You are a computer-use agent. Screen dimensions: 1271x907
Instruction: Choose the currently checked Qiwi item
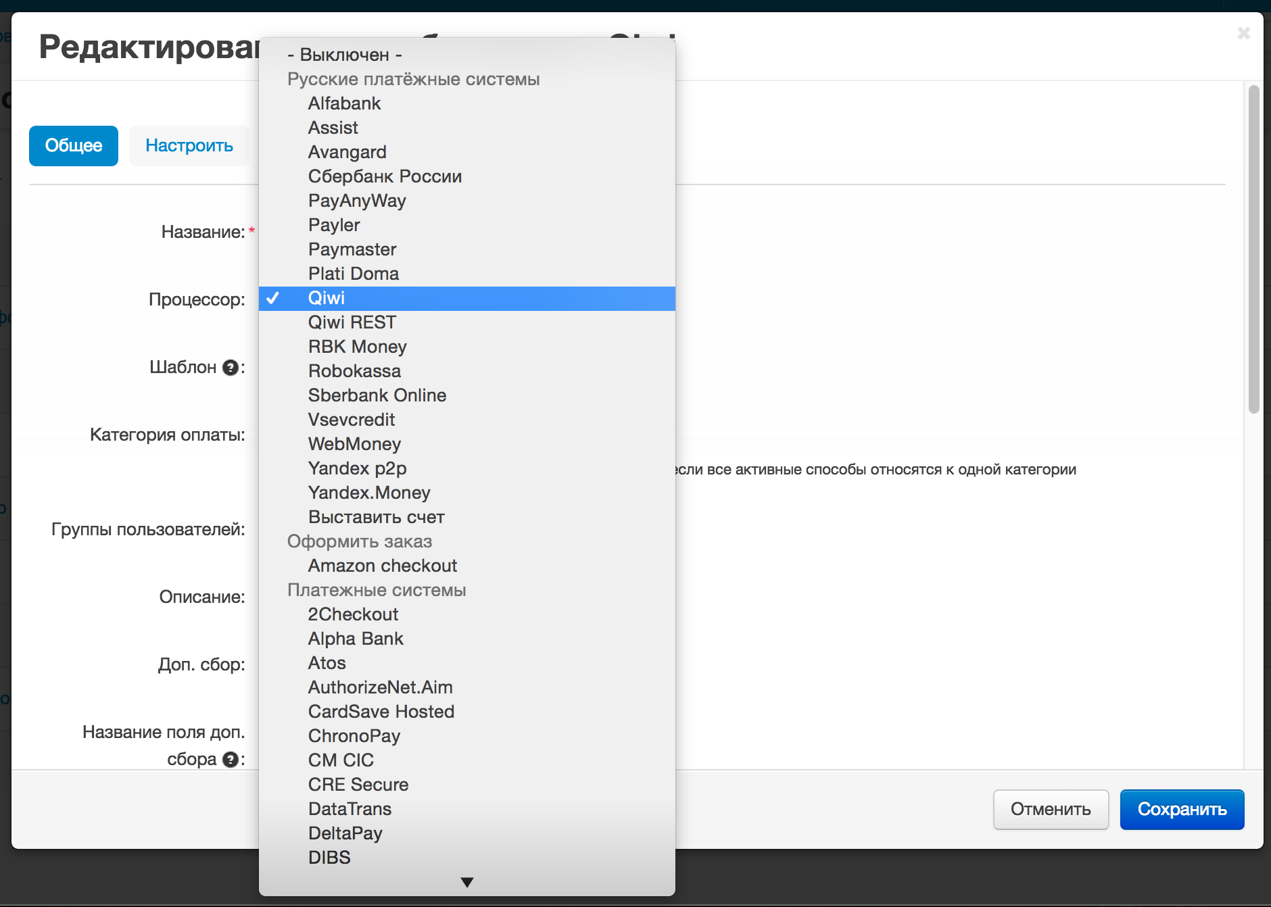tap(327, 298)
